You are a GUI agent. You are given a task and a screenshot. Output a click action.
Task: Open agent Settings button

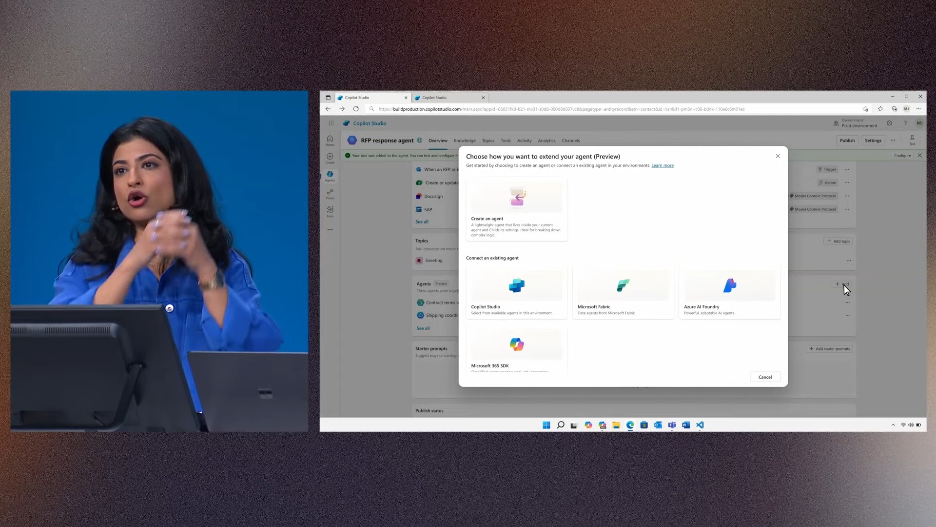(873, 141)
